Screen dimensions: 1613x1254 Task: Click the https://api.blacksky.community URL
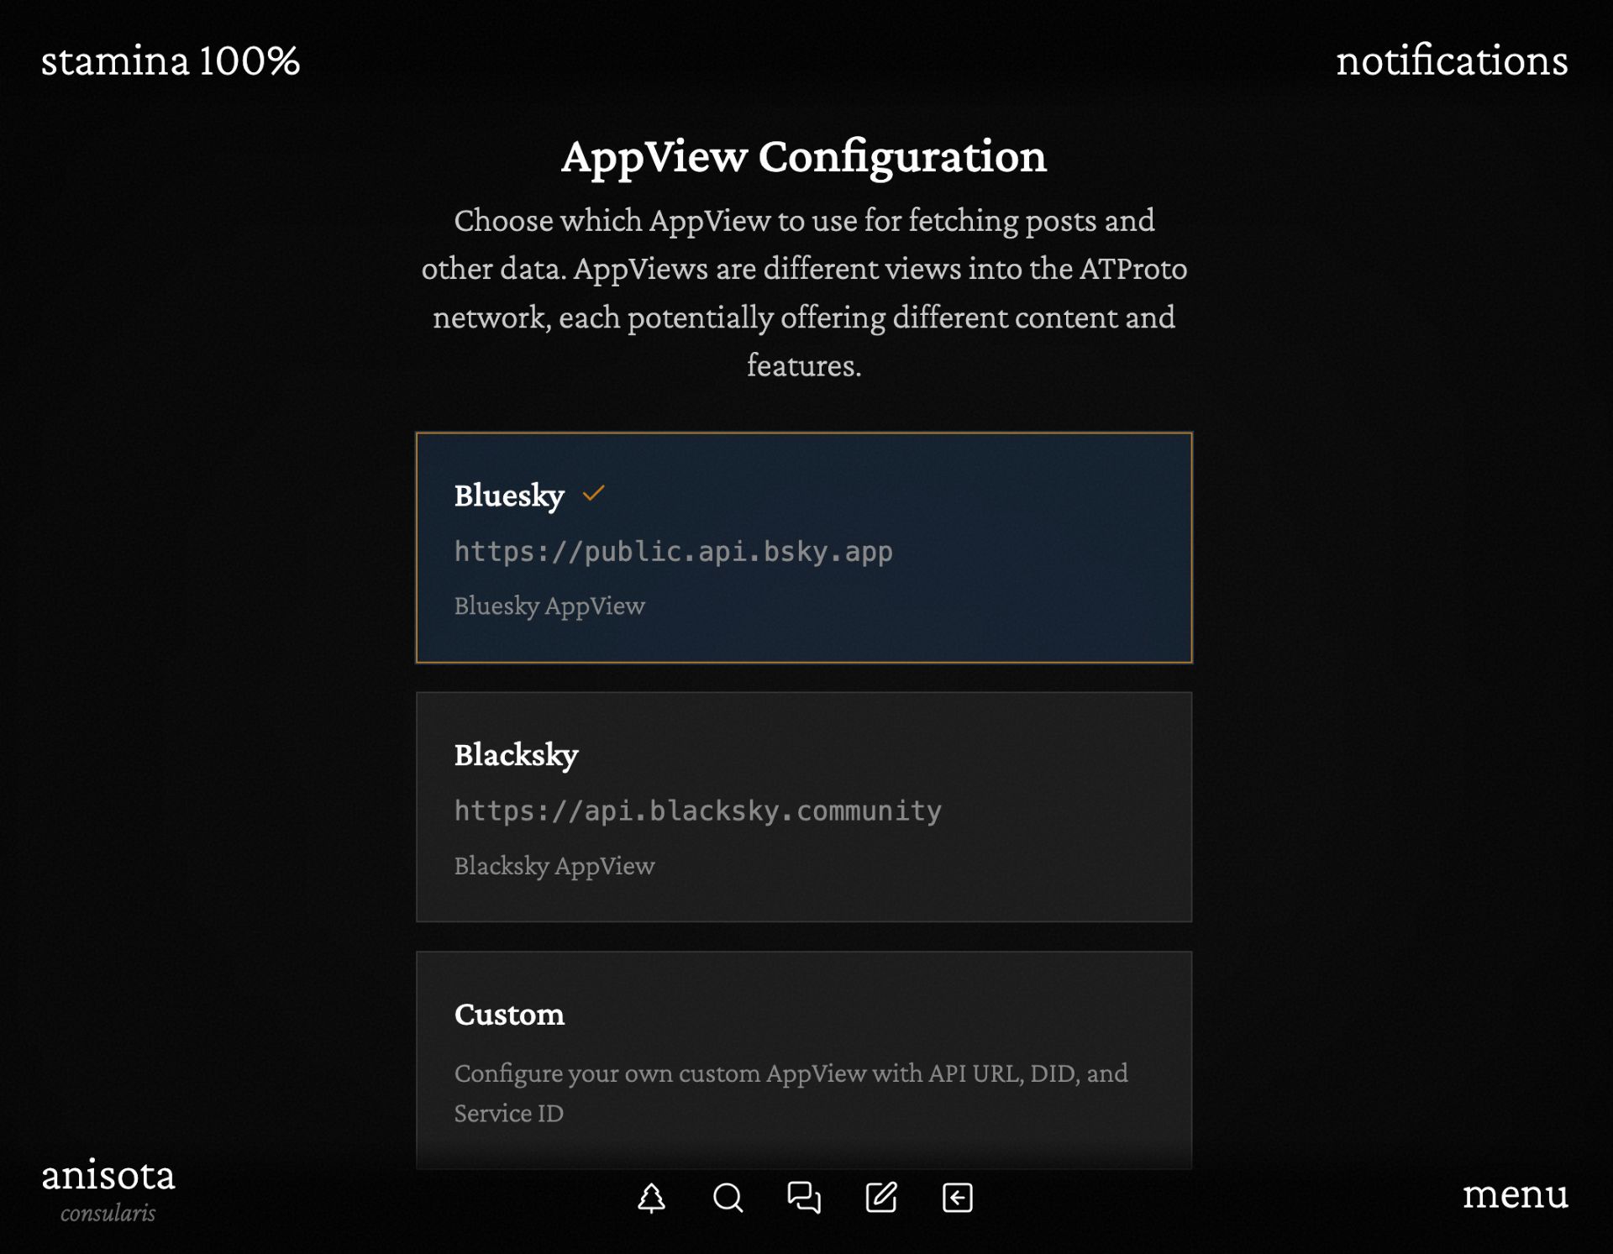697,811
